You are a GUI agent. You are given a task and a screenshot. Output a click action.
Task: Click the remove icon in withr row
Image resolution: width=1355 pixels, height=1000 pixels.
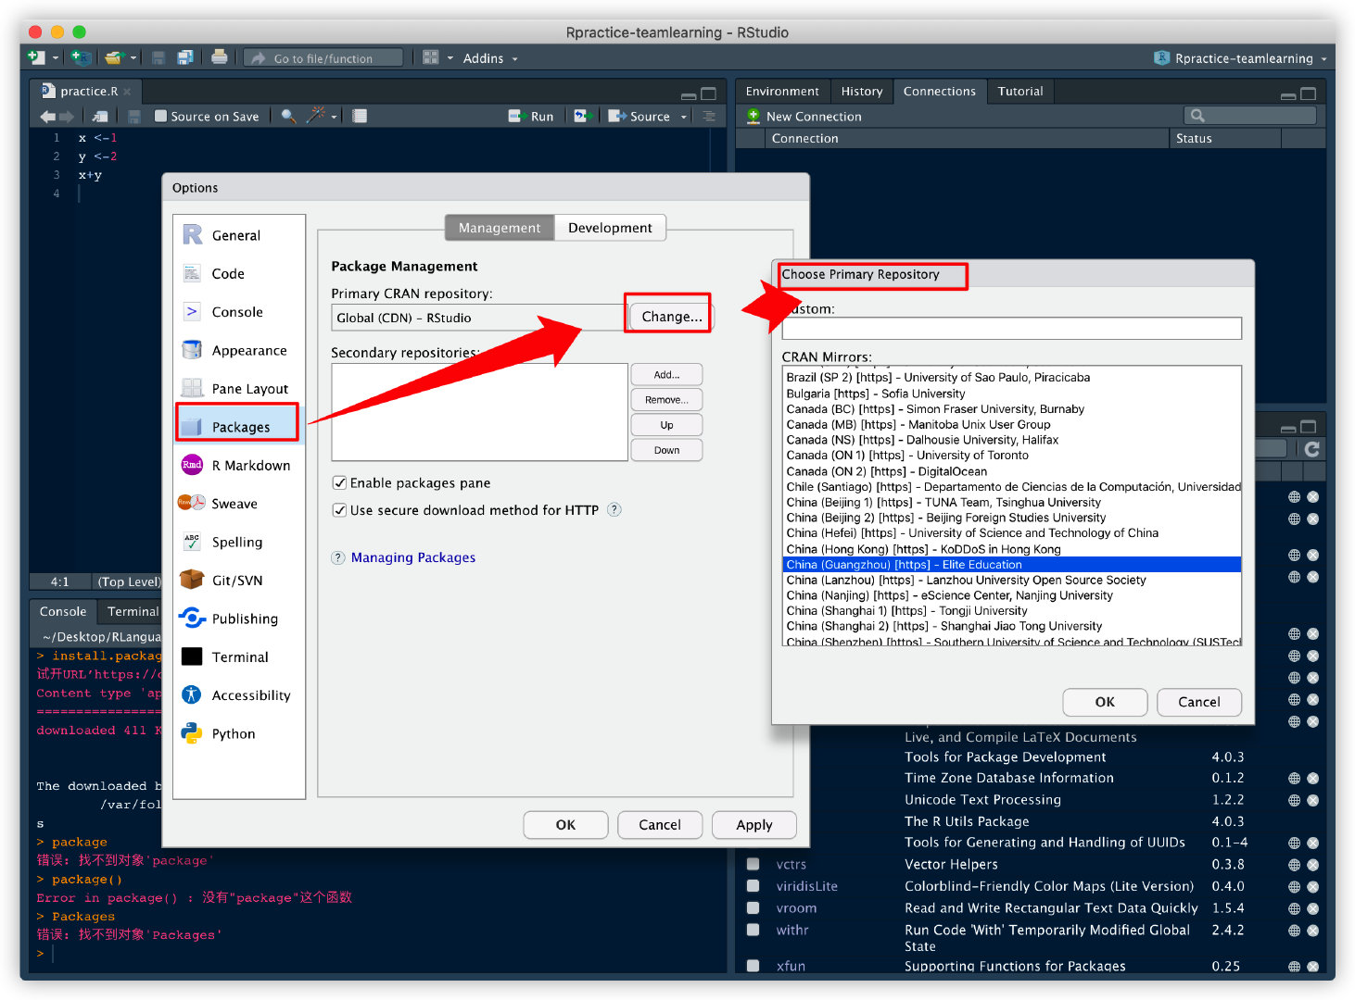pos(1312,930)
